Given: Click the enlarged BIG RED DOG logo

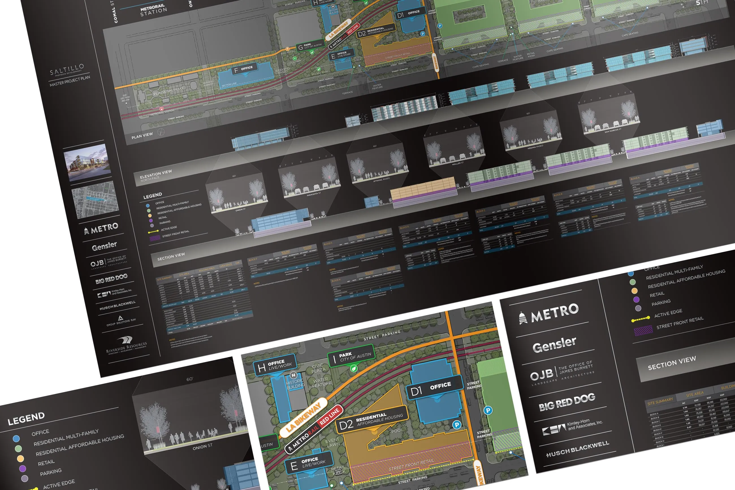Looking at the screenshot, I should [567, 402].
